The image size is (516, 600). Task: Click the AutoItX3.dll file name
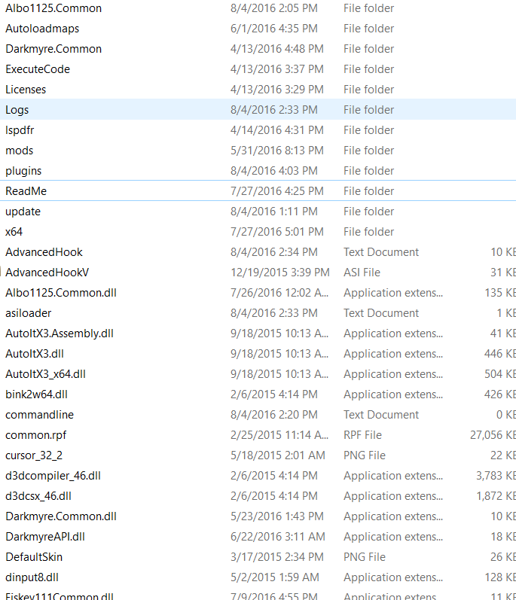35,354
